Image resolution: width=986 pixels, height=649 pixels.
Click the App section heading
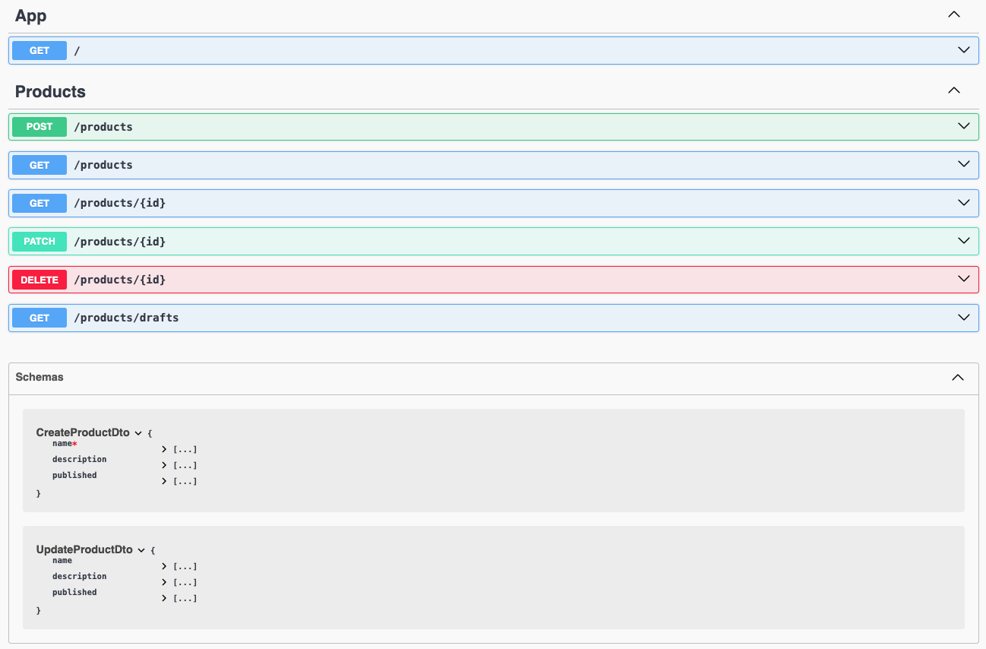point(31,15)
